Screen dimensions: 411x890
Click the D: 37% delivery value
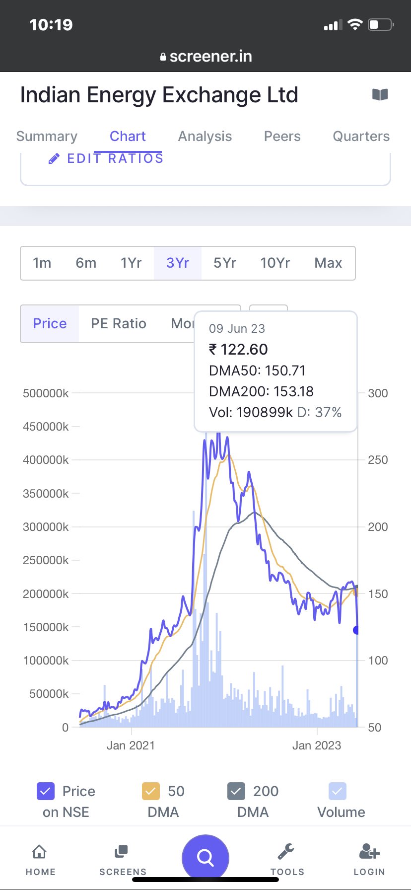tap(319, 412)
